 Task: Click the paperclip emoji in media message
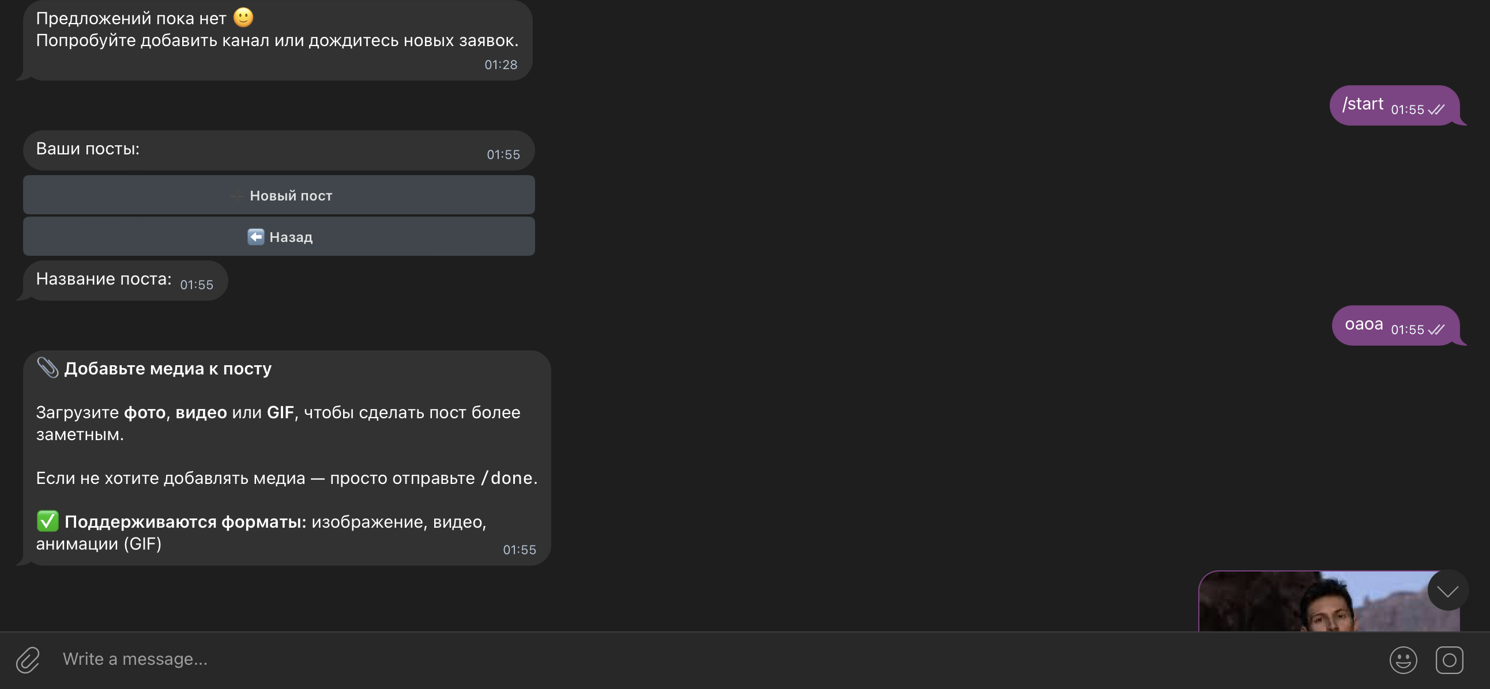(47, 368)
